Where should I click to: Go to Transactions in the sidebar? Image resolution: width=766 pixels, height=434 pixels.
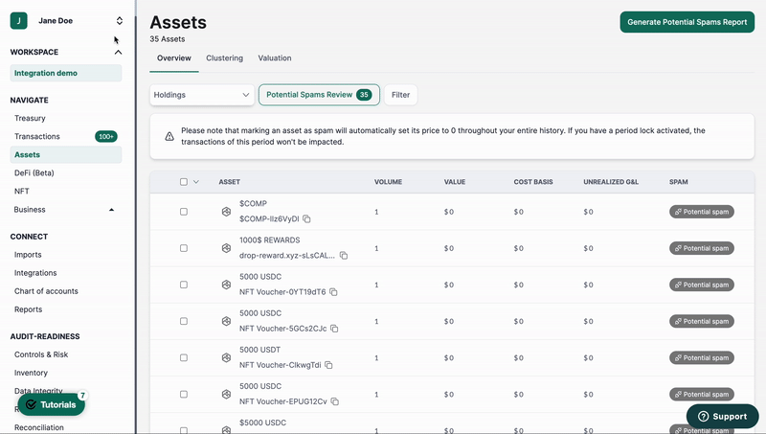tap(37, 136)
